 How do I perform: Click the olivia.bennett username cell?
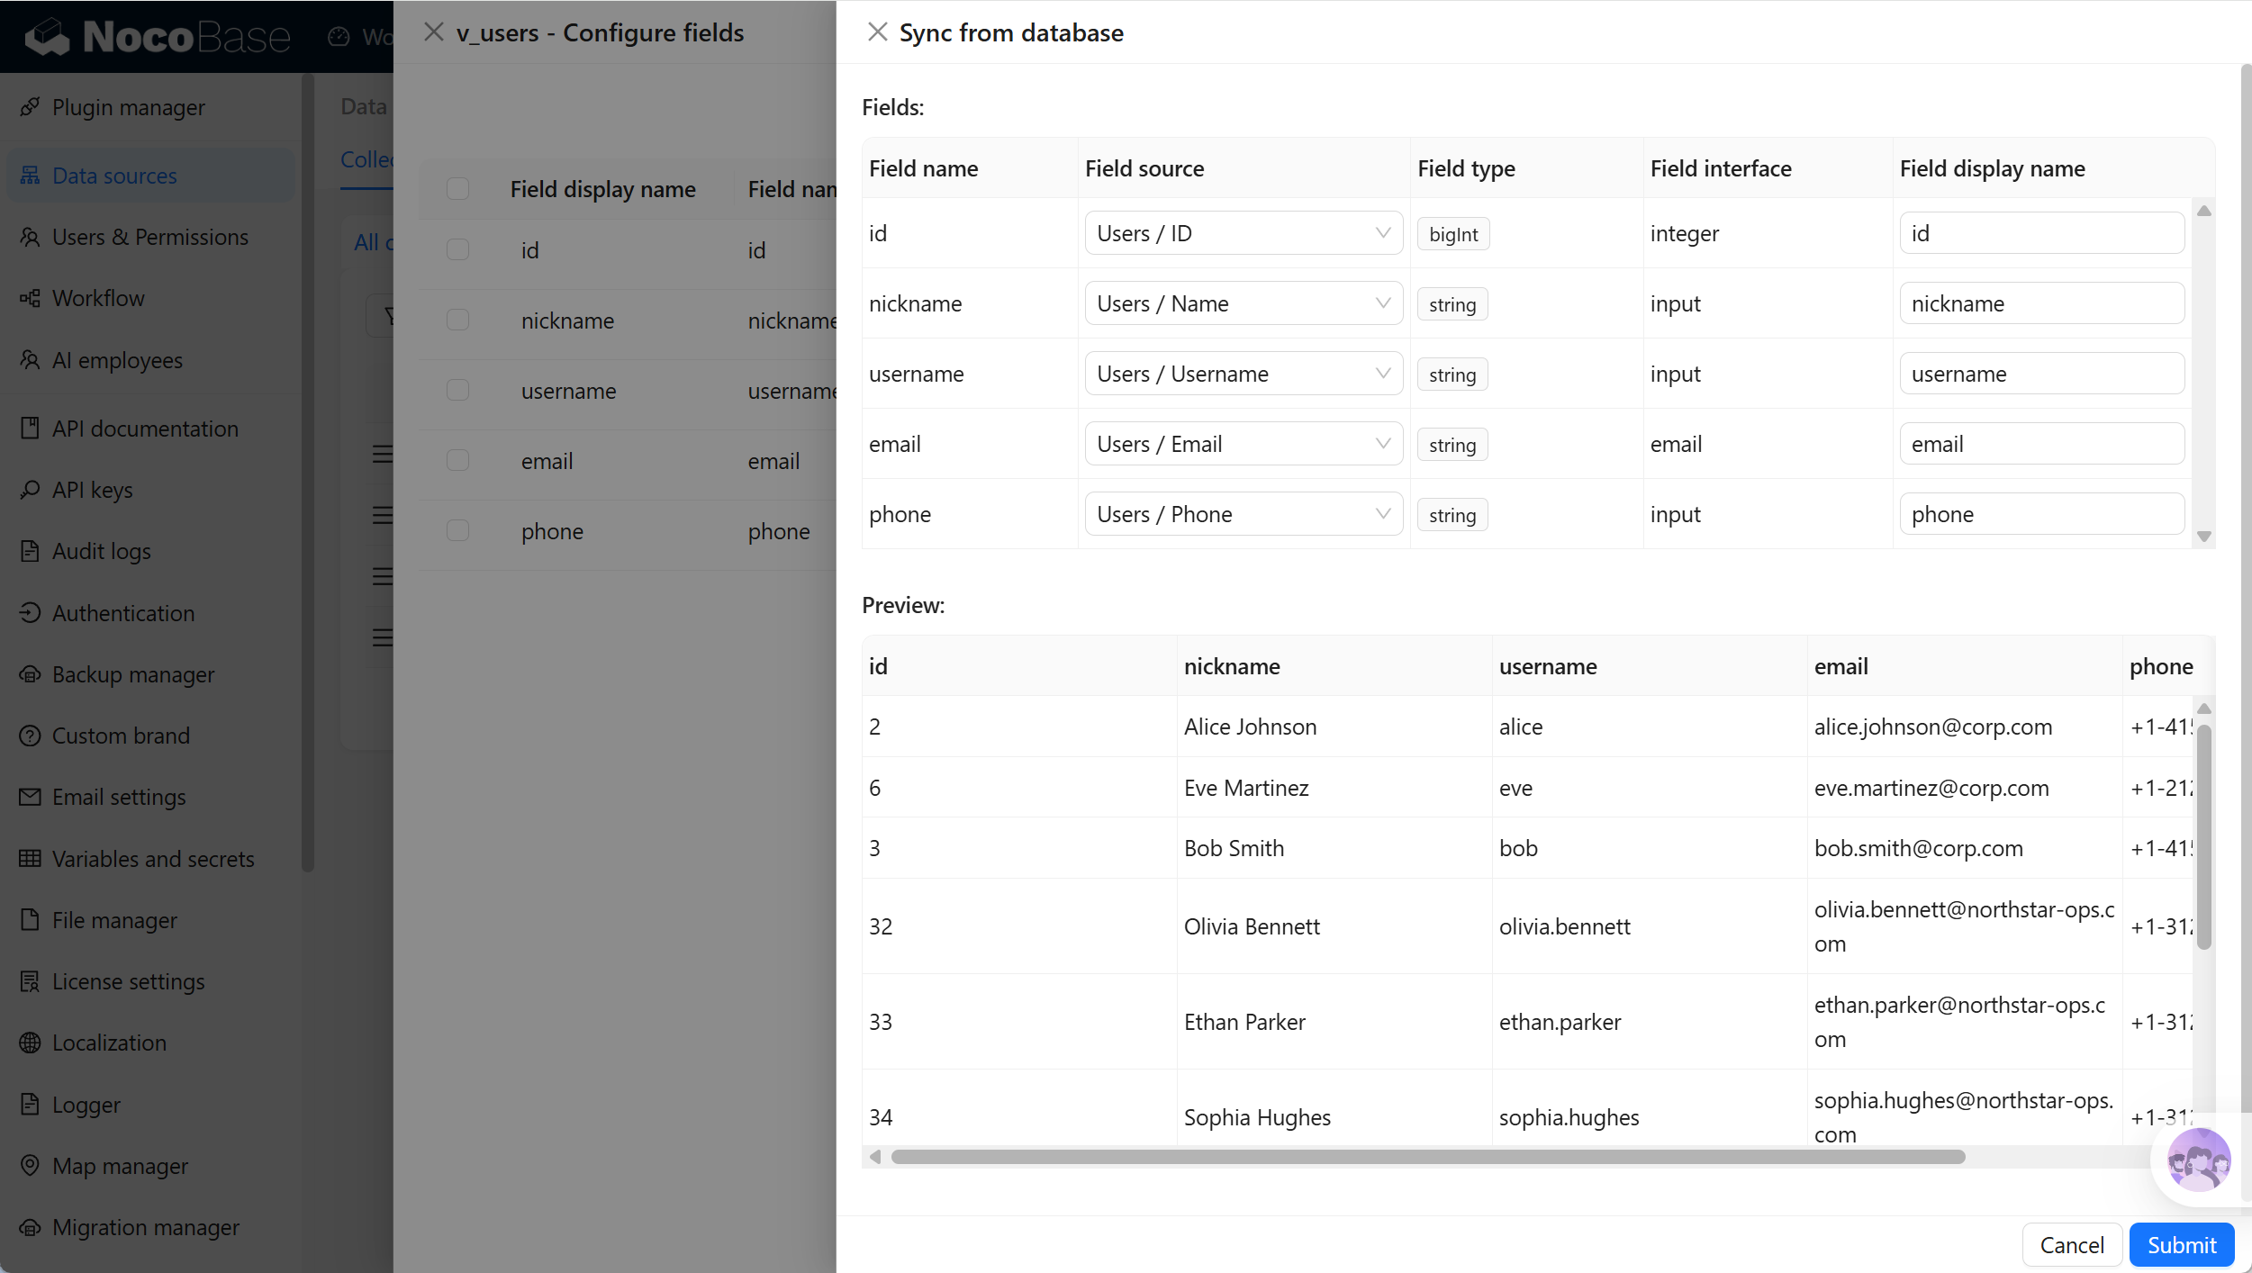(x=1649, y=926)
